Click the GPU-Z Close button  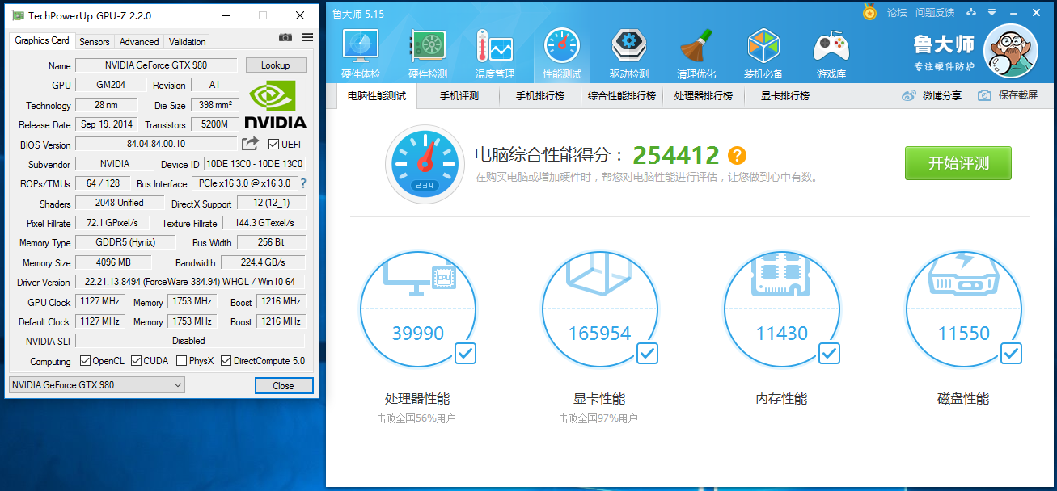click(x=283, y=385)
